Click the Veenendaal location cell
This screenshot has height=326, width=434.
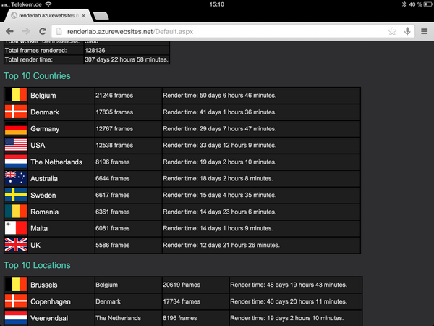coord(61,318)
